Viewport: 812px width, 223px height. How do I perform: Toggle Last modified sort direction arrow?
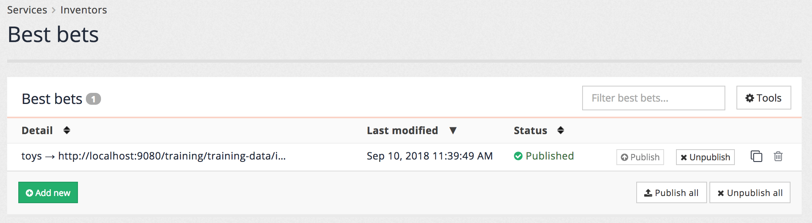click(453, 131)
